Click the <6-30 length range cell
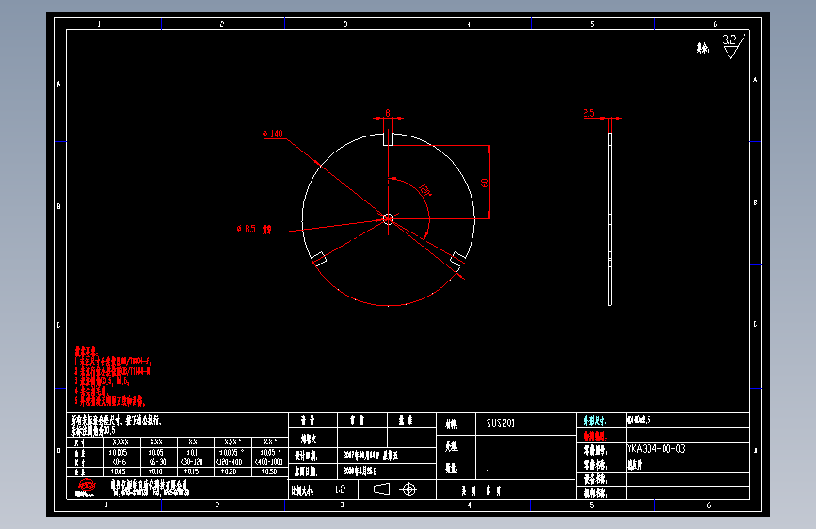The image size is (816, 529). coord(159,462)
